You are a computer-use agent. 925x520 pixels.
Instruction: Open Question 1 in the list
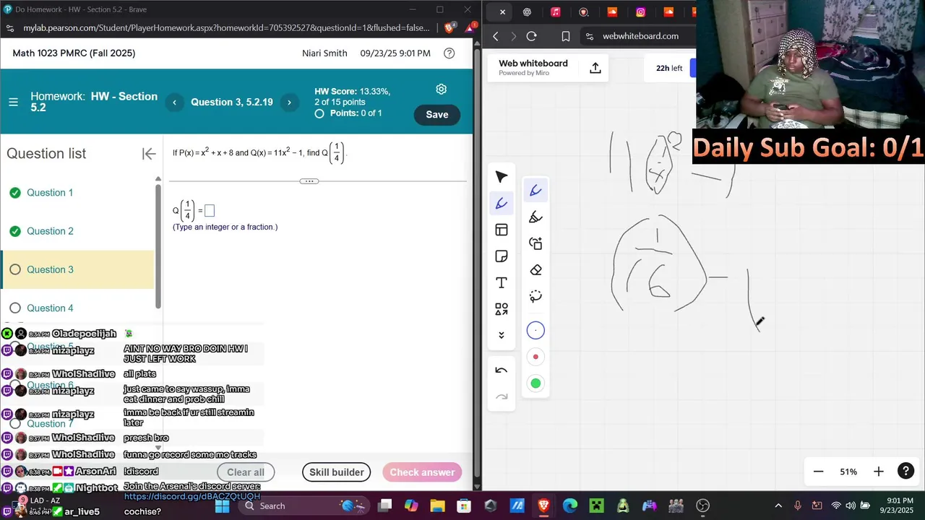[x=50, y=193]
